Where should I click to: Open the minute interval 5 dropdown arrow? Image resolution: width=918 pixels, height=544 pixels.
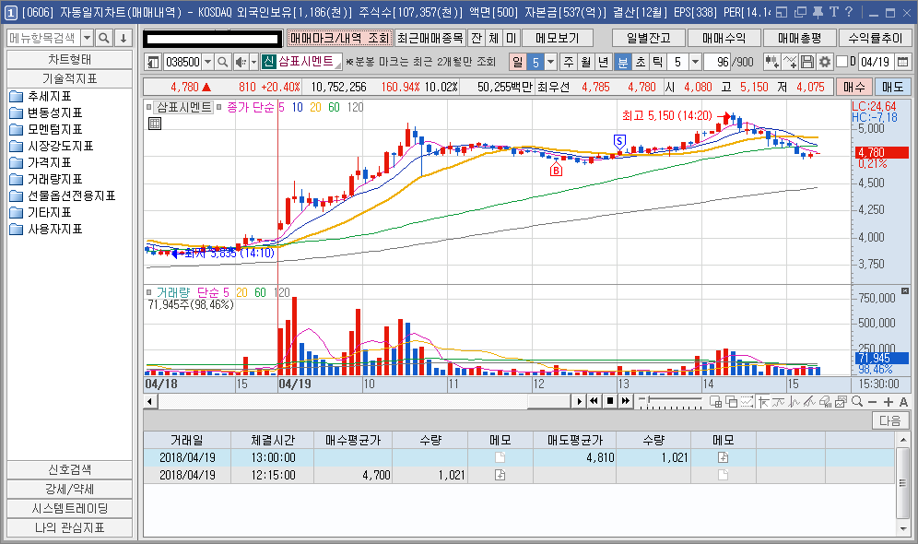[x=695, y=62]
